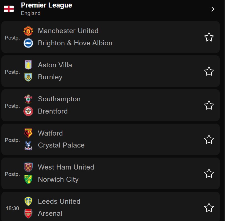This screenshot has height=221, width=225.
Task: Star the Southampton vs Brentford match
Action: 209,105
